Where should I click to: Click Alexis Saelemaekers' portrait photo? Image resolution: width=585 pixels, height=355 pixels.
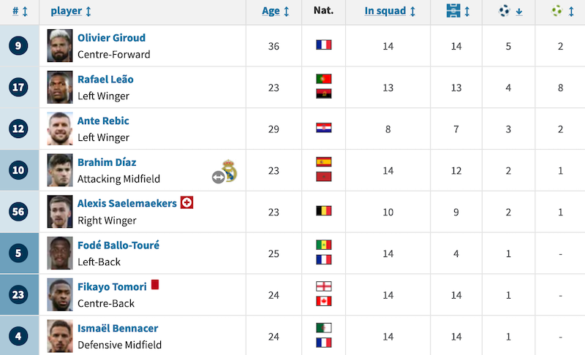coord(60,212)
